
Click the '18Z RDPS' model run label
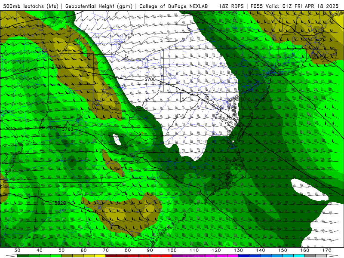coord(231,6)
